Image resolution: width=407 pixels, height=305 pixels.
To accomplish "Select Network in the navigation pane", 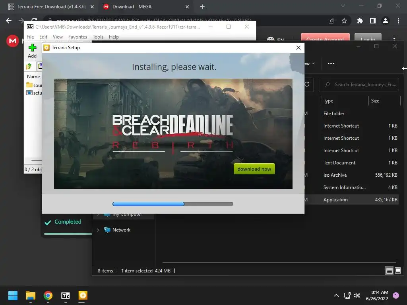I will tap(121, 230).
